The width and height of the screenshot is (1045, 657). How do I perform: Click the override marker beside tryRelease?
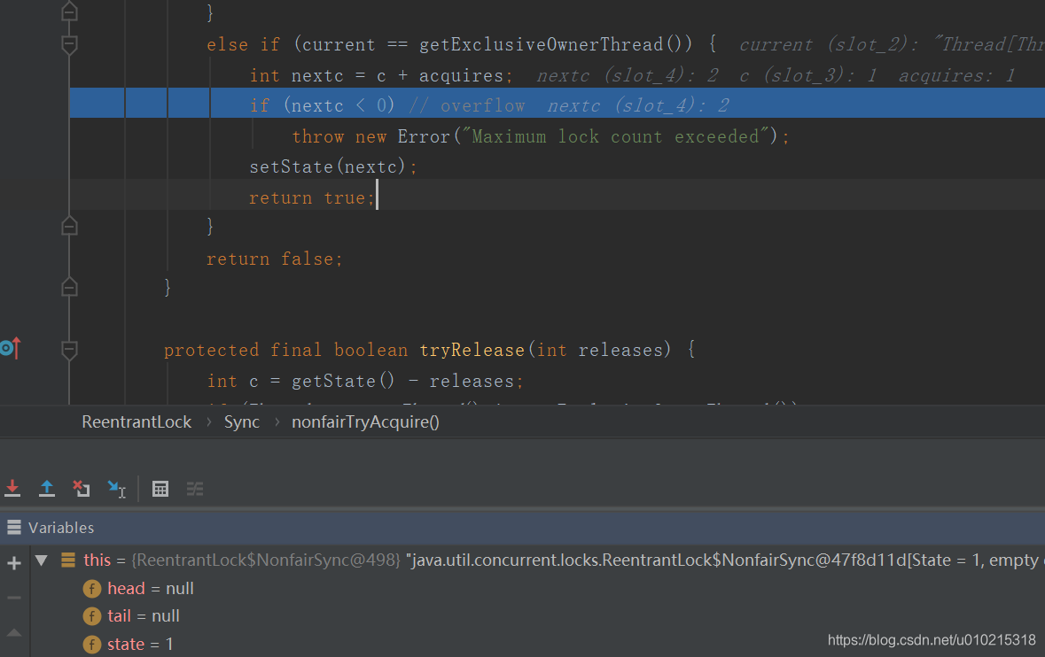pyautogui.click(x=11, y=348)
